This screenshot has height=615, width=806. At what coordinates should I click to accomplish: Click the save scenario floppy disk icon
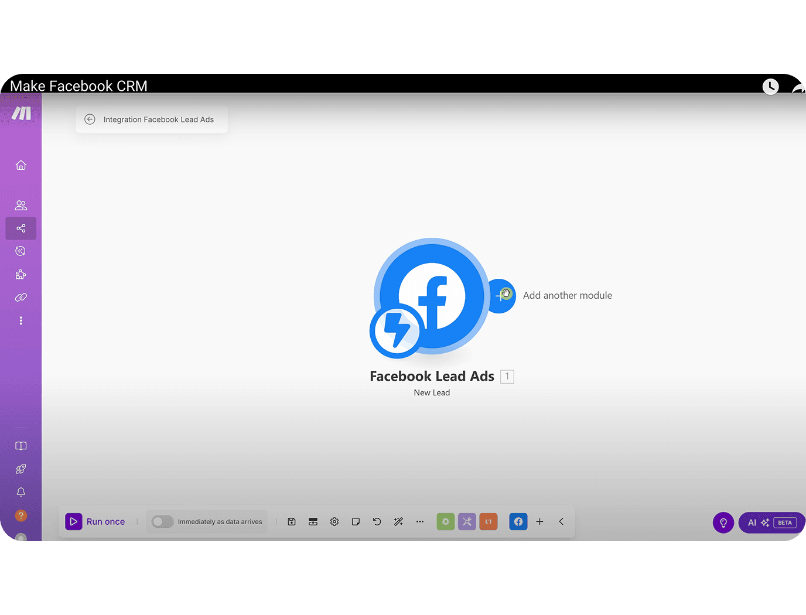point(292,522)
